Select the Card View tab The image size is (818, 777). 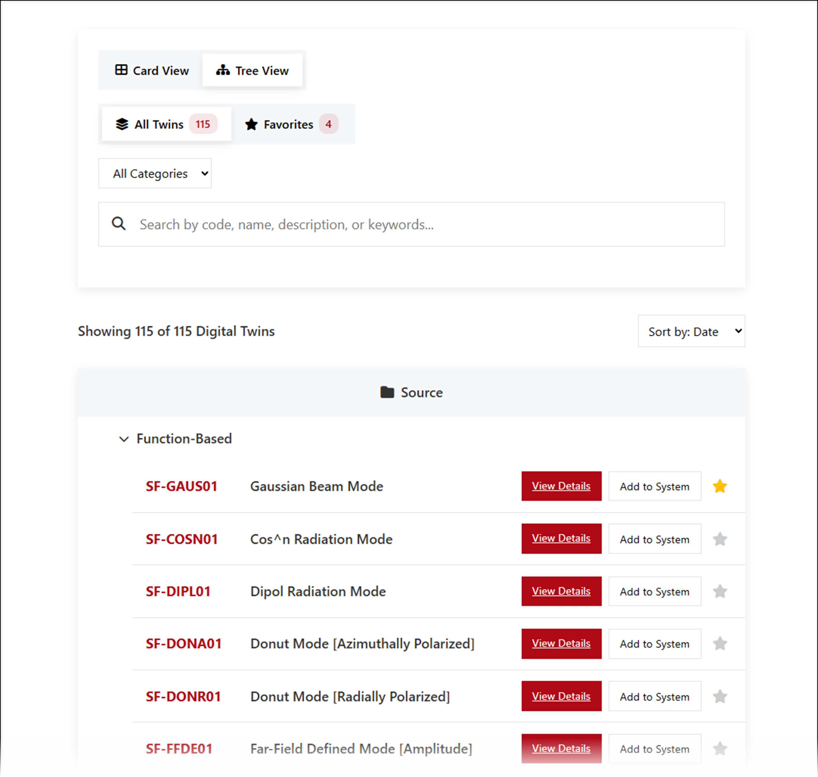point(152,71)
